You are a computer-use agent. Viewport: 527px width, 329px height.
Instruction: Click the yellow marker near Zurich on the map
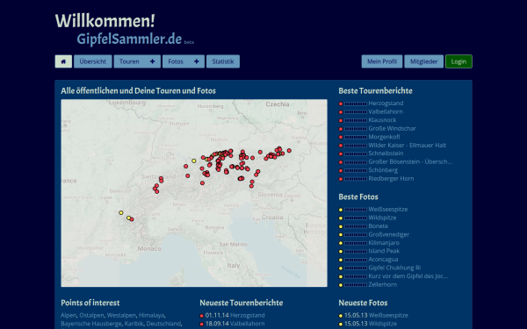pyautogui.click(x=194, y=161)
